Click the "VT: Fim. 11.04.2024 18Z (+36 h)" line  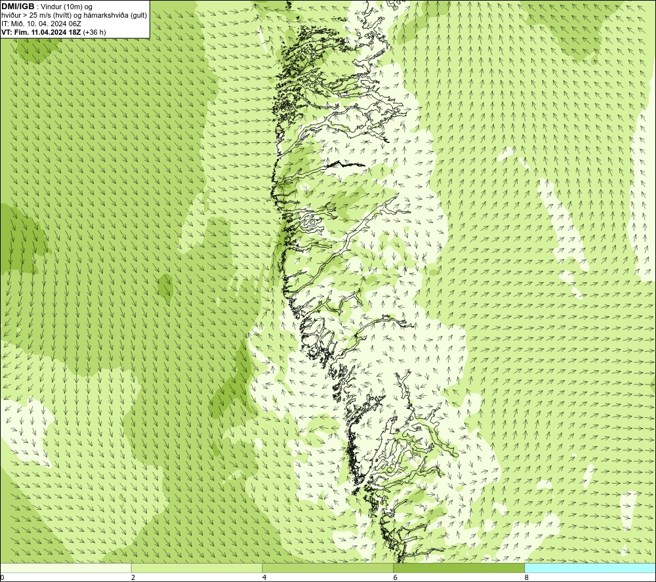(x=54, y=31)
